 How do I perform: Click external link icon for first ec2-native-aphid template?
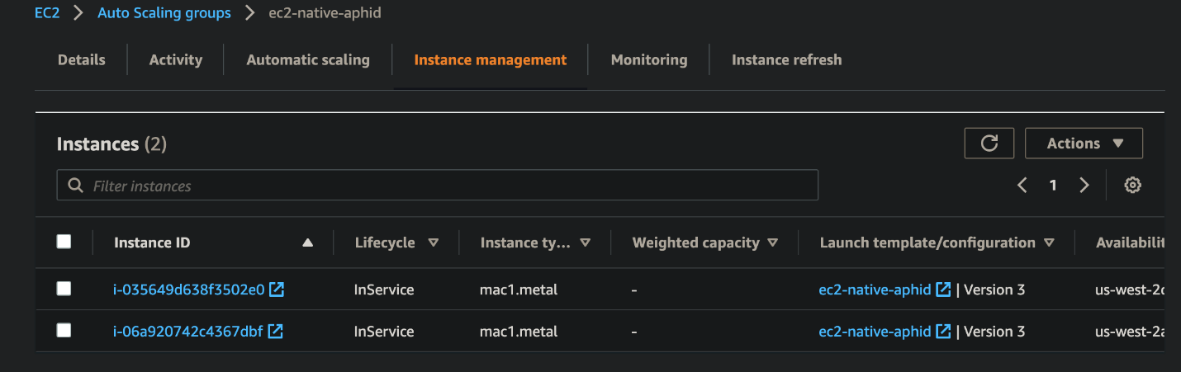pos(944,290)
